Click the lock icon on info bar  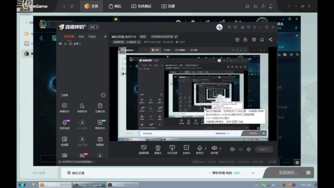click(x=245, y=40)
